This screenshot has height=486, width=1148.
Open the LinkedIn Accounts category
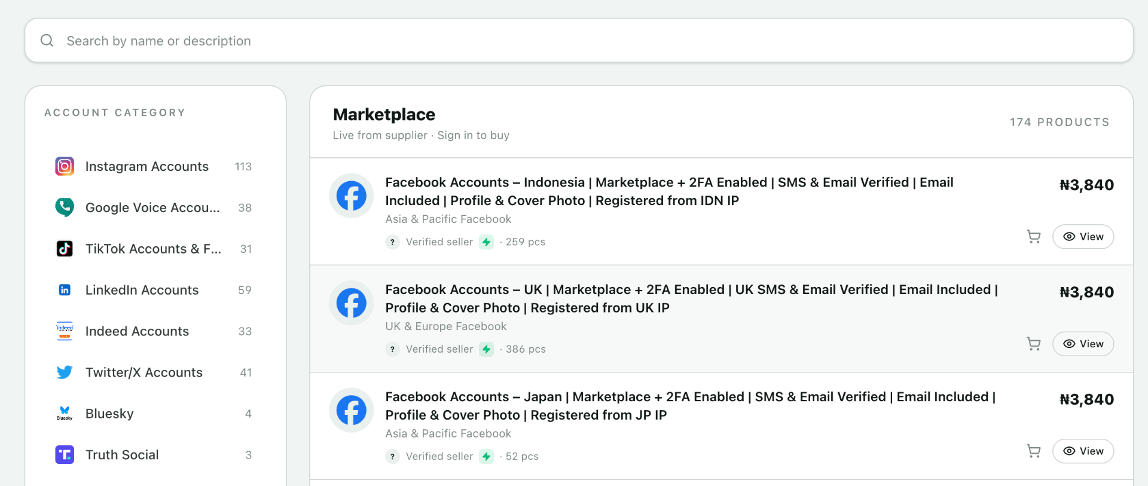point(154,290)
